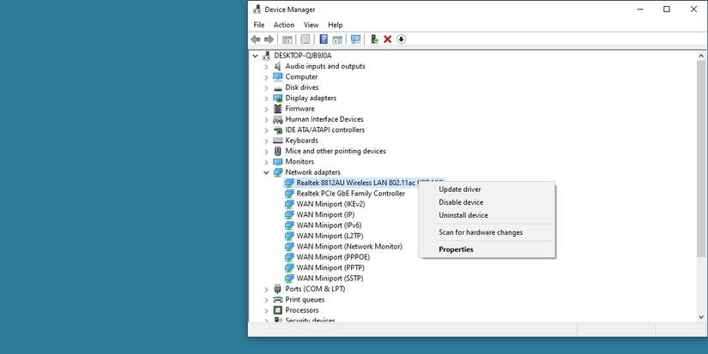
Task: Select the Processors category icon
Action: click(278, 310)
